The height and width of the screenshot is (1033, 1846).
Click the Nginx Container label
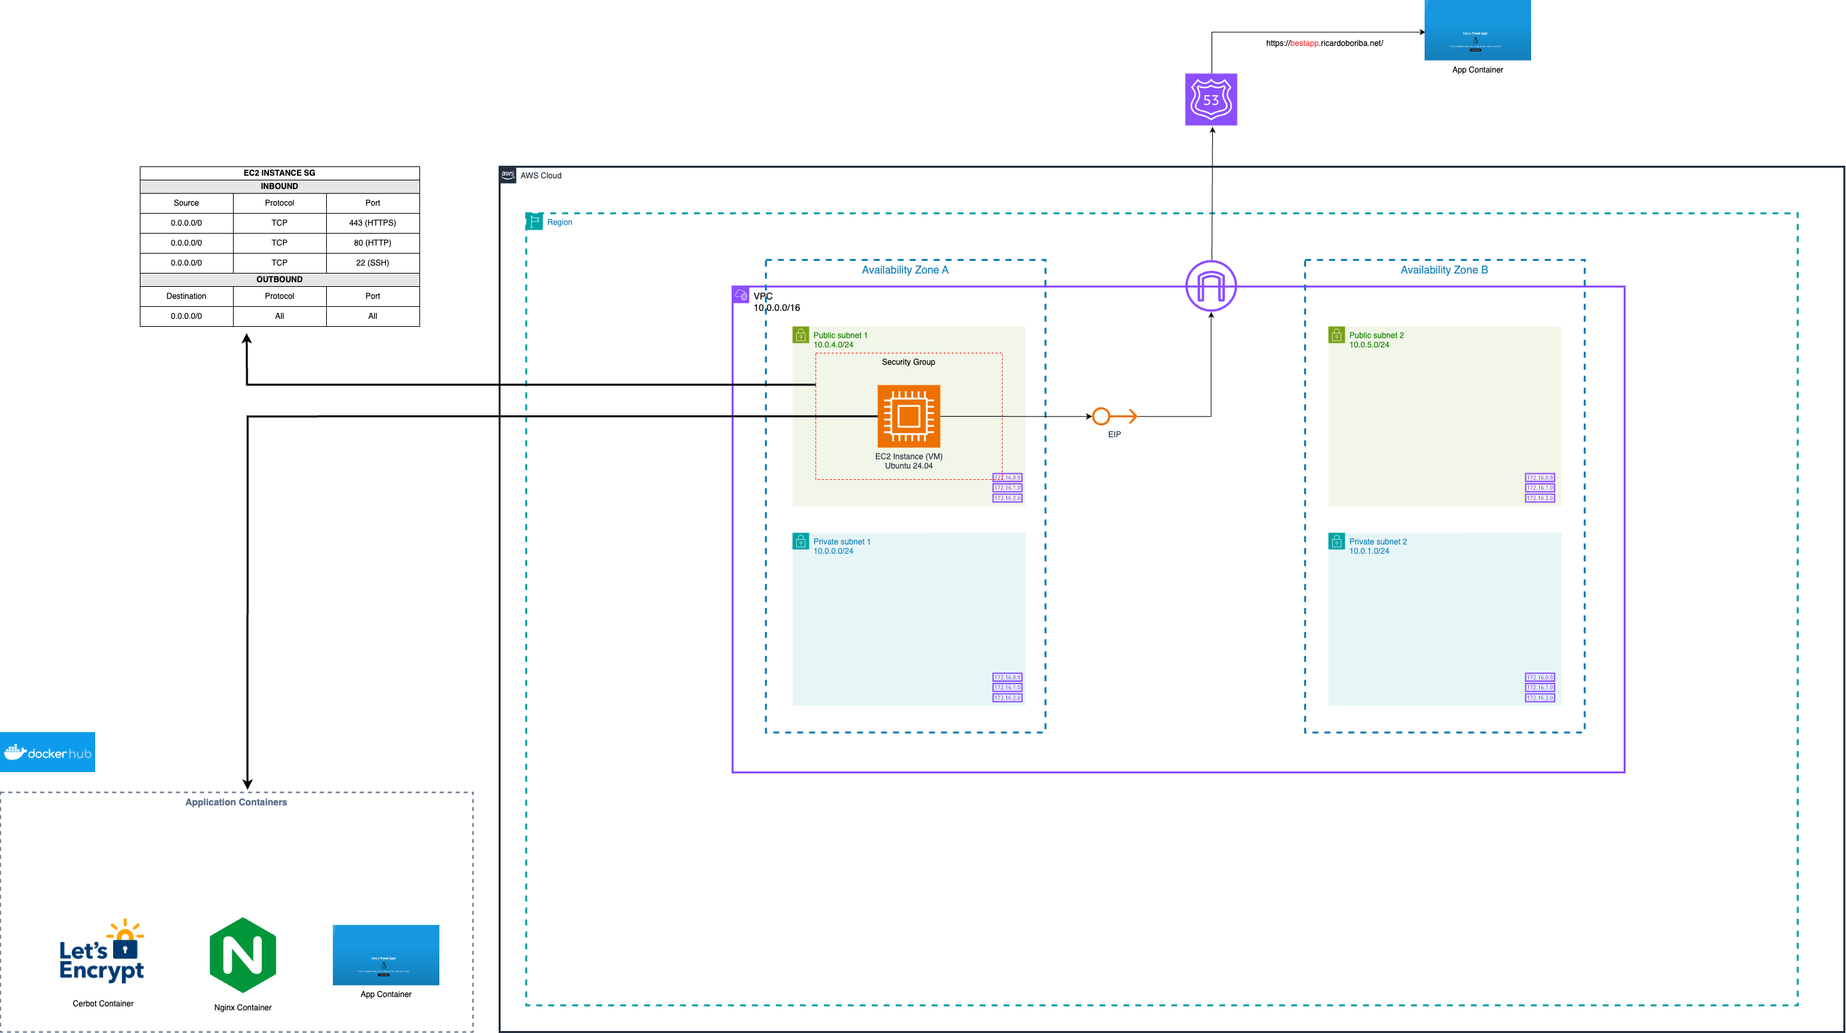[x=243, y=1008]
